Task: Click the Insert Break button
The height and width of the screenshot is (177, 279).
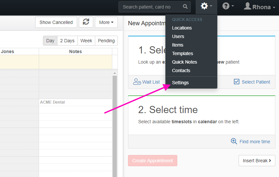Action: 257,161
